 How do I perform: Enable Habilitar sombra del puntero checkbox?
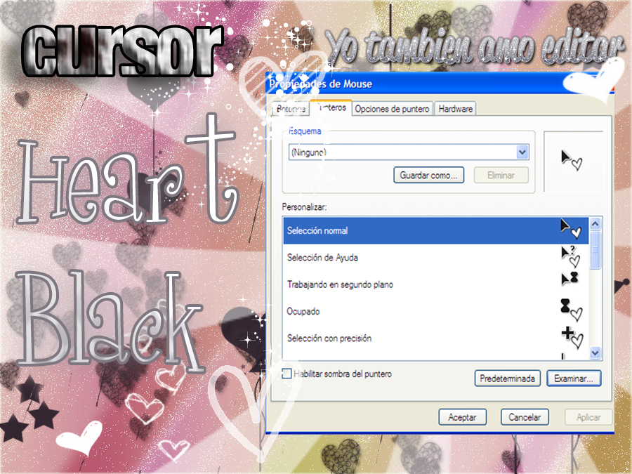pos(287,374)
